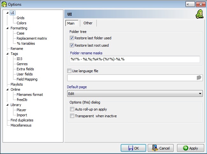The height and width of the screenshot is (154, 207).
Task: Click the roll-up arrow button in title bar
Action: pyautogui.click(x=190, y=4)
